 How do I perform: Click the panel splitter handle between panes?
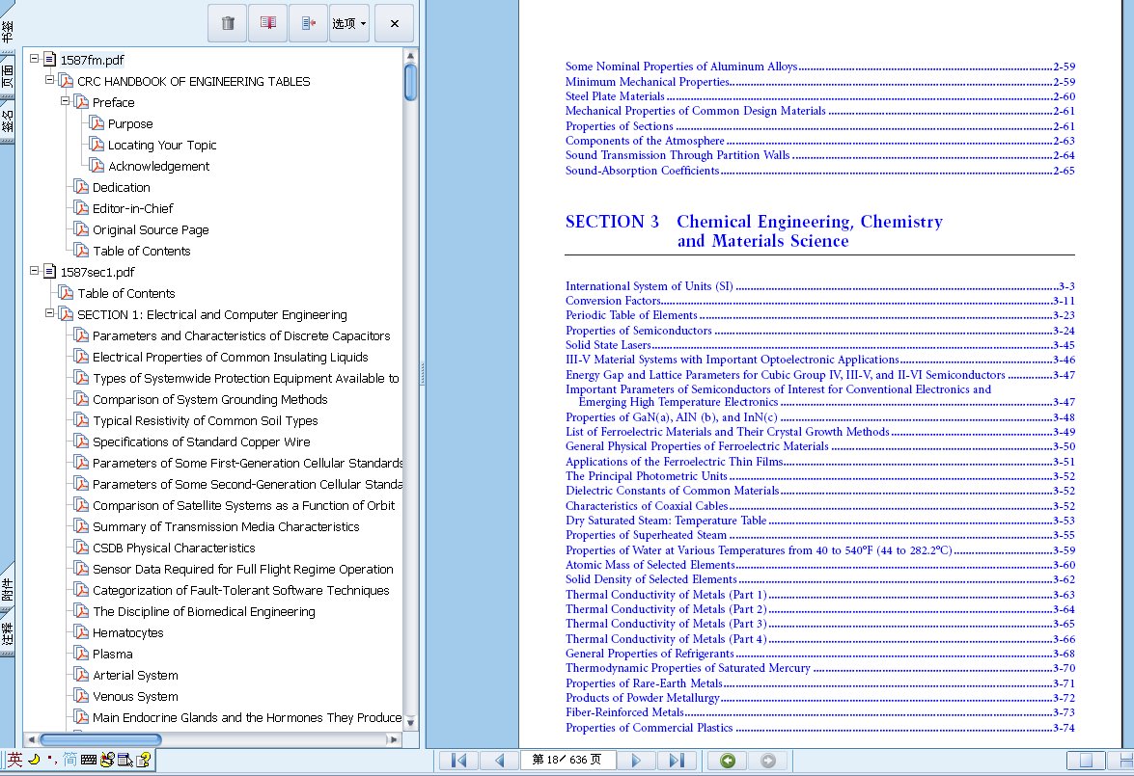423,374
